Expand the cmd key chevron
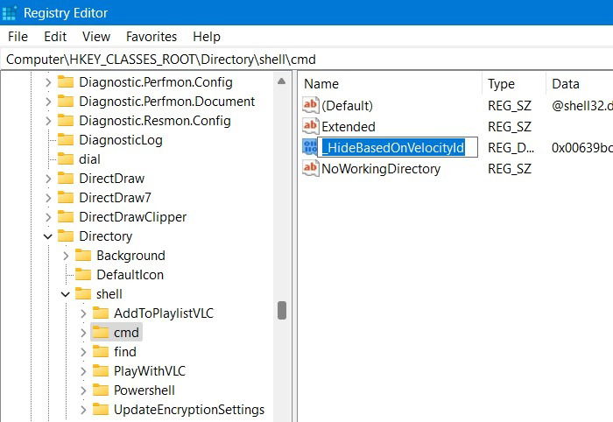The height and width of the screenshot is (422, 613). coord(83,333)
